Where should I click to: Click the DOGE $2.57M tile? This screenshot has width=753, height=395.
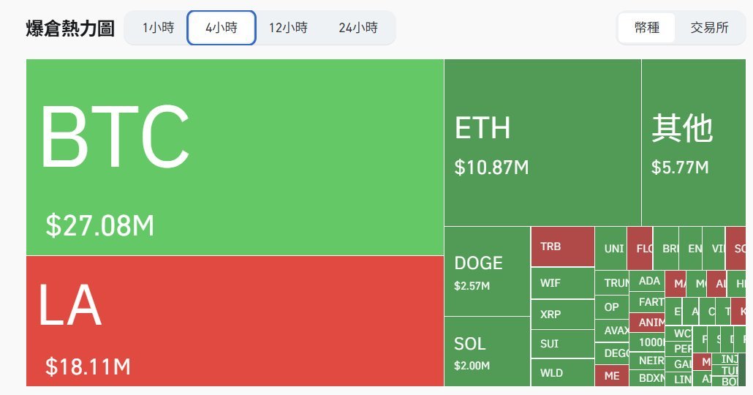pos(487,271)
